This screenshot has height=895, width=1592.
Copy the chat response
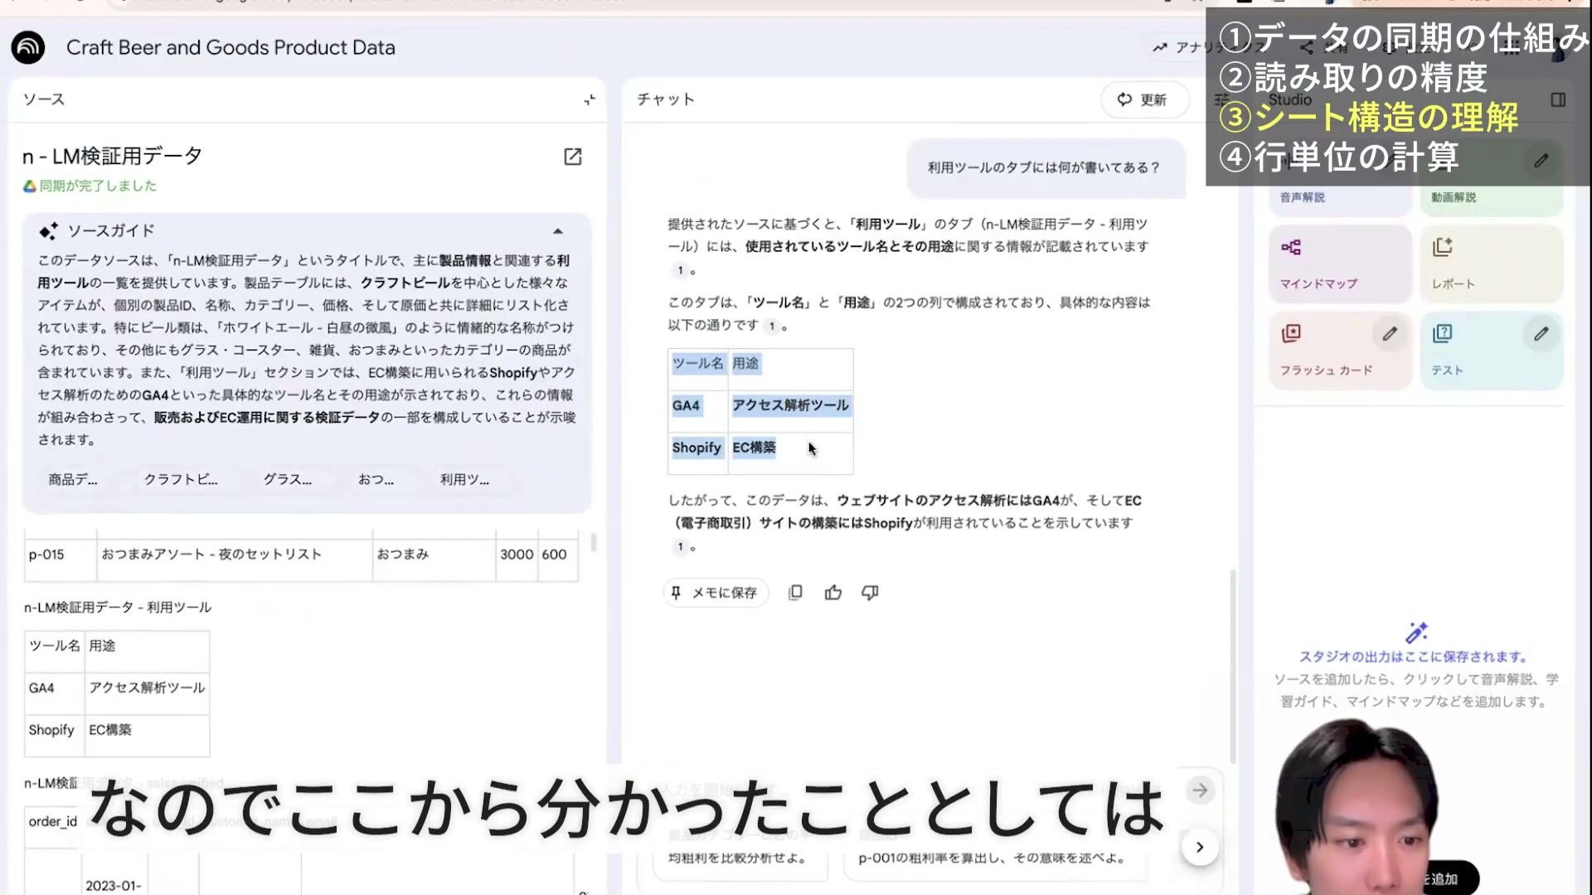(795, 593)
